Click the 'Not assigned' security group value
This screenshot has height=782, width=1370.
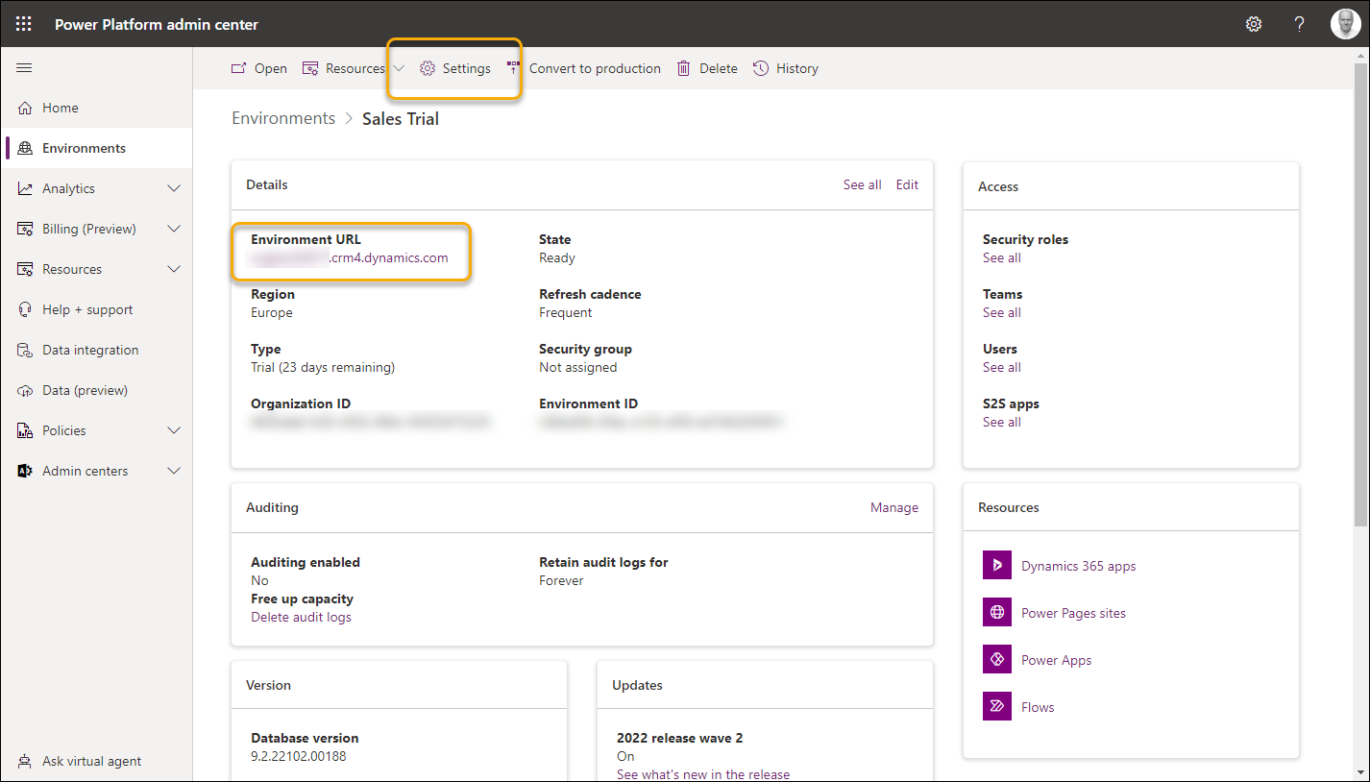tap(578, 367)
